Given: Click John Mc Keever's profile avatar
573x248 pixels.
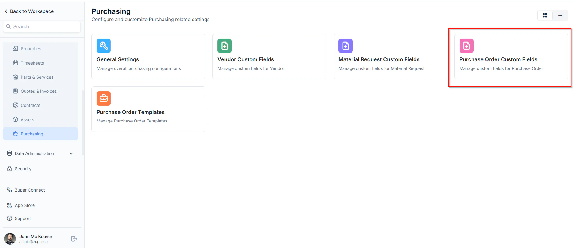Looking at the screenshot, I should coord(10,239).
